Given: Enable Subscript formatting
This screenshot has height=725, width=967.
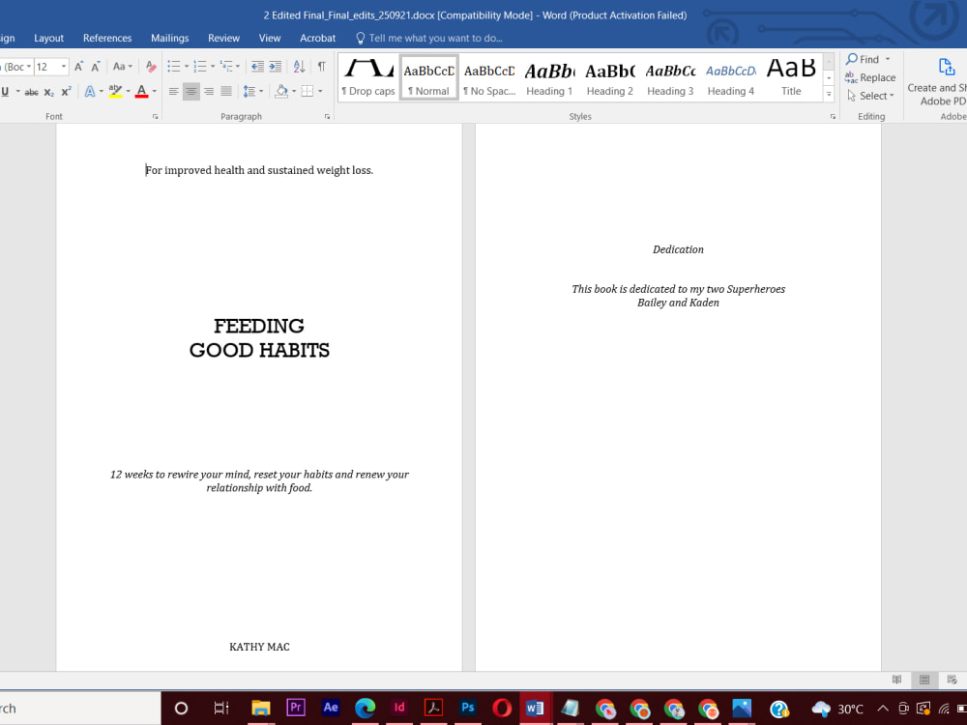Looking at the screenshot, I should [48, 92].
